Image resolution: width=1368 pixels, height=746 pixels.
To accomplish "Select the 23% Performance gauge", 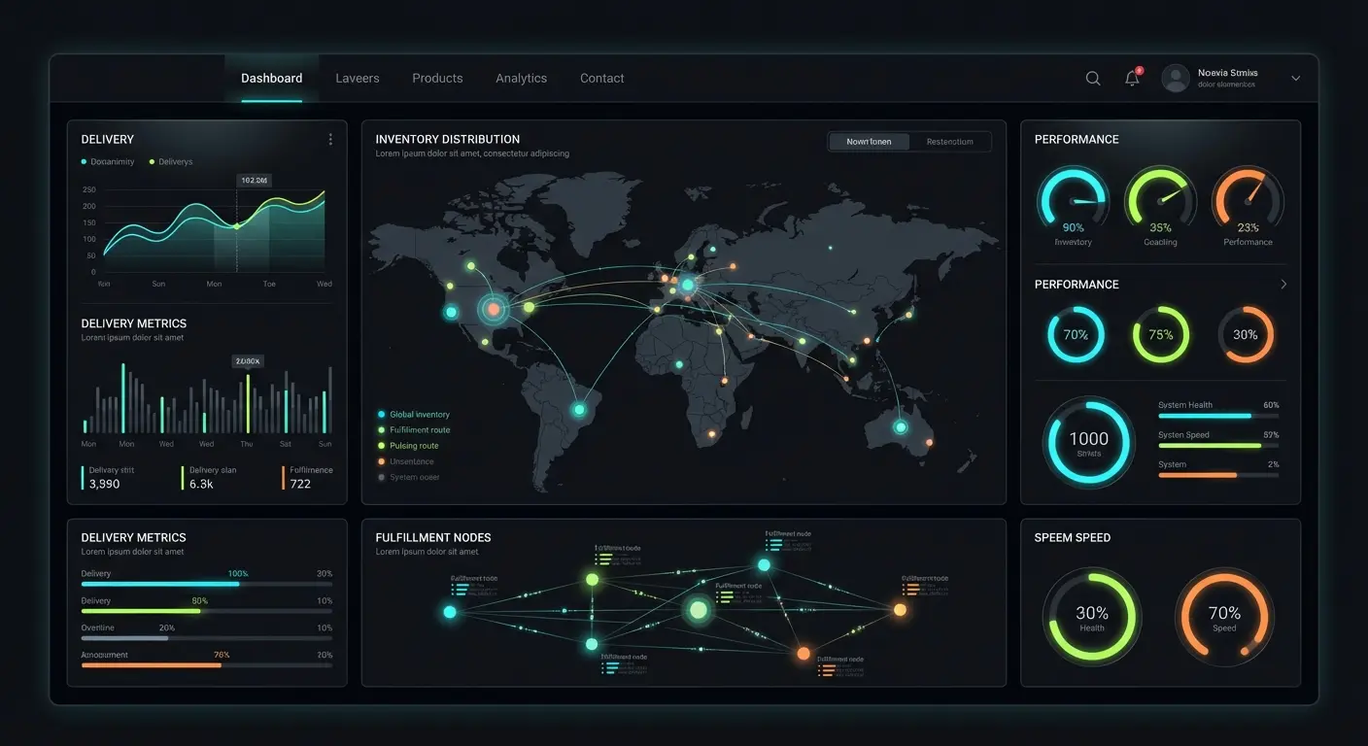I will tap(1247, 201).
